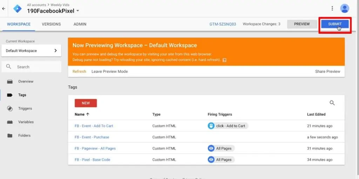Image resolution: width=359 pixels, height=179 pixels.
Task: Open the FB - Event - Add To Cart tag
Action: point(94,126)
